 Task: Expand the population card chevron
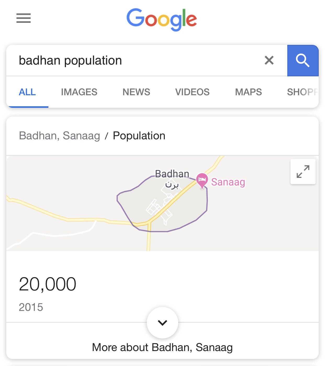coord(162,322)
